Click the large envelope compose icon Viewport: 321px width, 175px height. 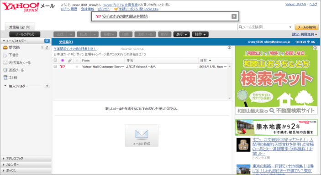pos(142,134)
